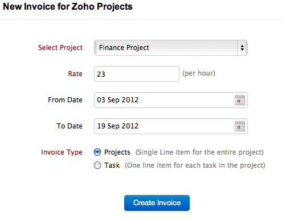Viewport: 282px width, 220px height.
Task: Click the 'To Date' field label
Action: pyautogui.click(x=70, y=126)
